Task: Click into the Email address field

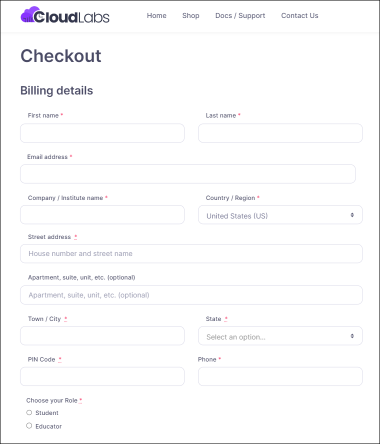Action: pos(187,174)
